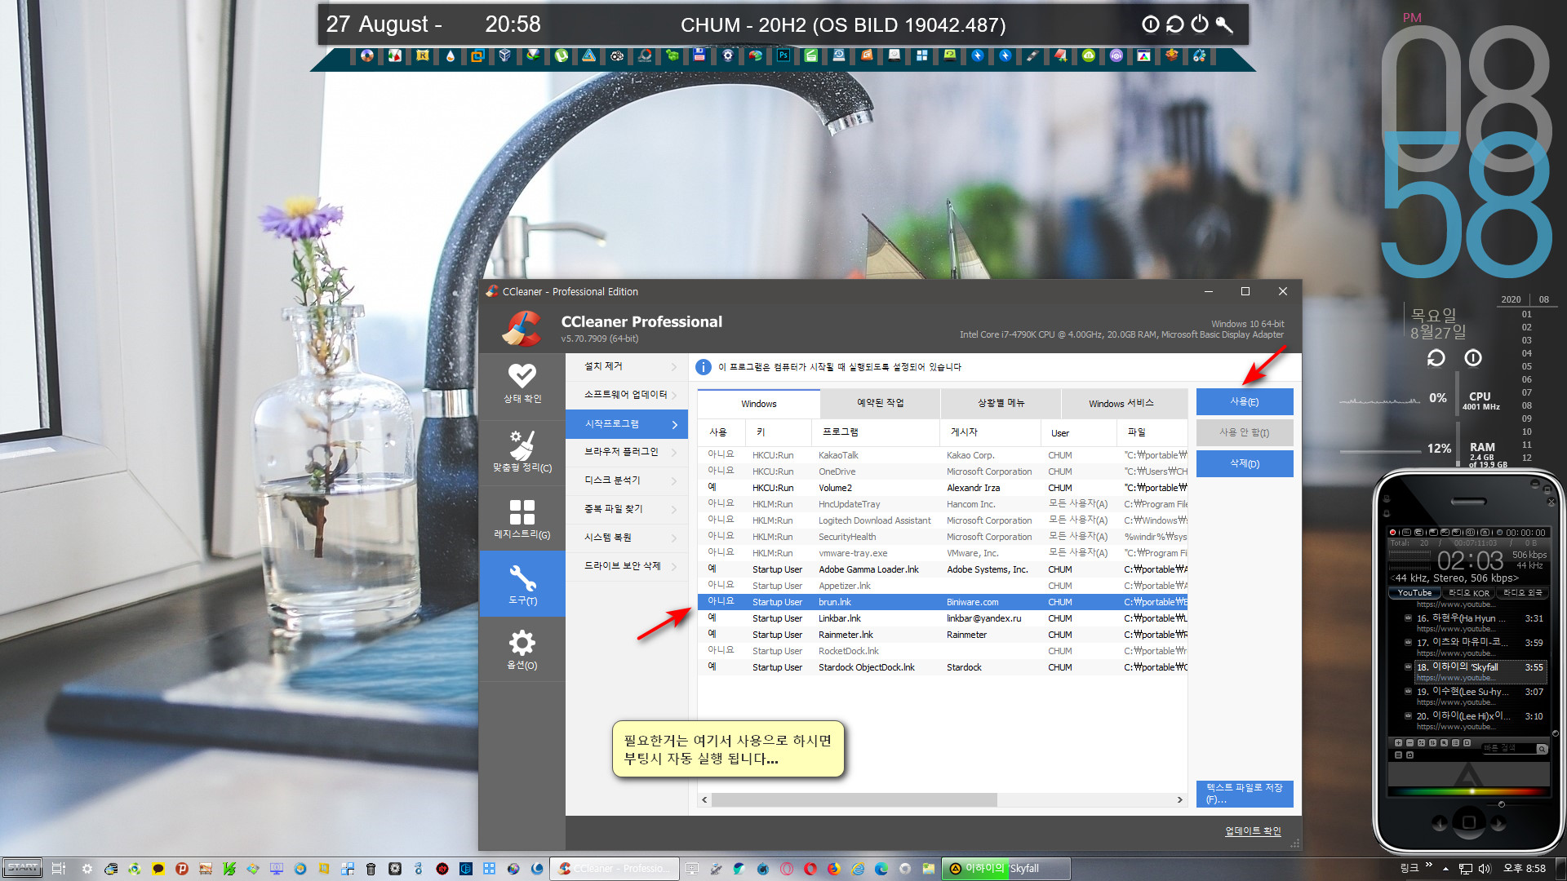Click the blue info icon in notice bar
The image size is (1567, 881).
tap(703, 367)
